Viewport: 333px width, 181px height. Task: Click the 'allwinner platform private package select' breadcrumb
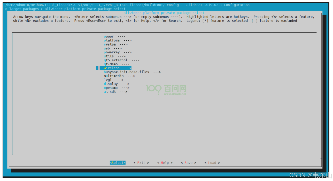click(85, 9)
